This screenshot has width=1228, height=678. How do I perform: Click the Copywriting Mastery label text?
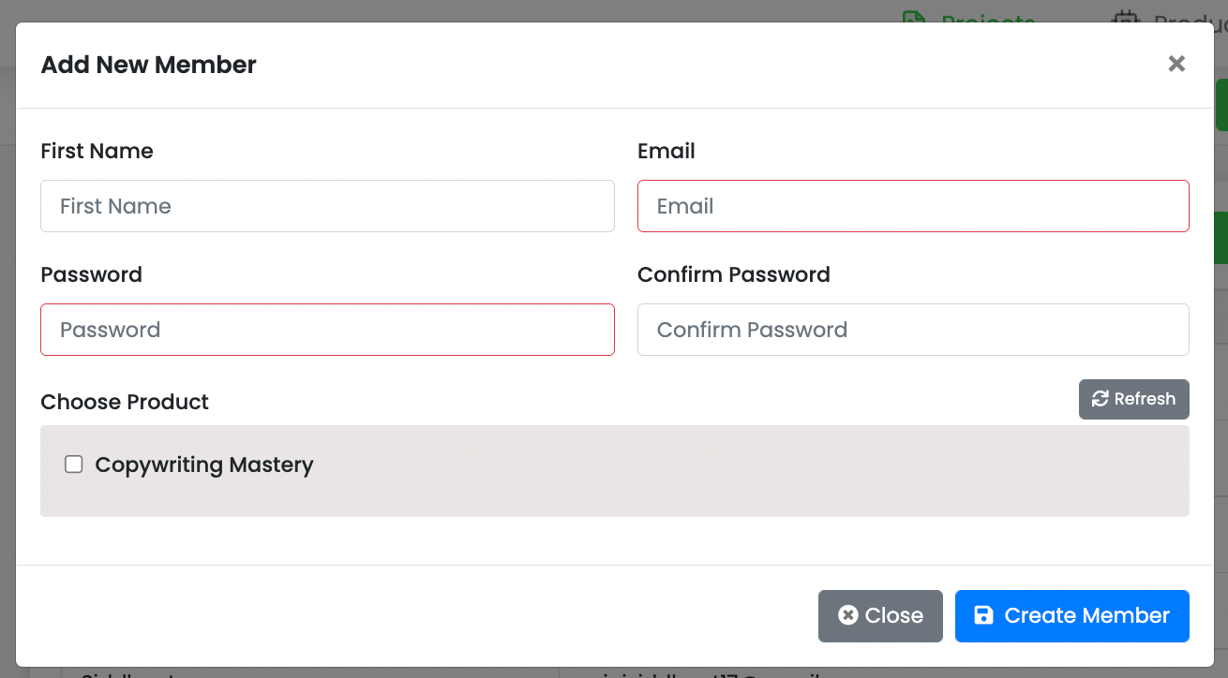(x=204, y=465)
